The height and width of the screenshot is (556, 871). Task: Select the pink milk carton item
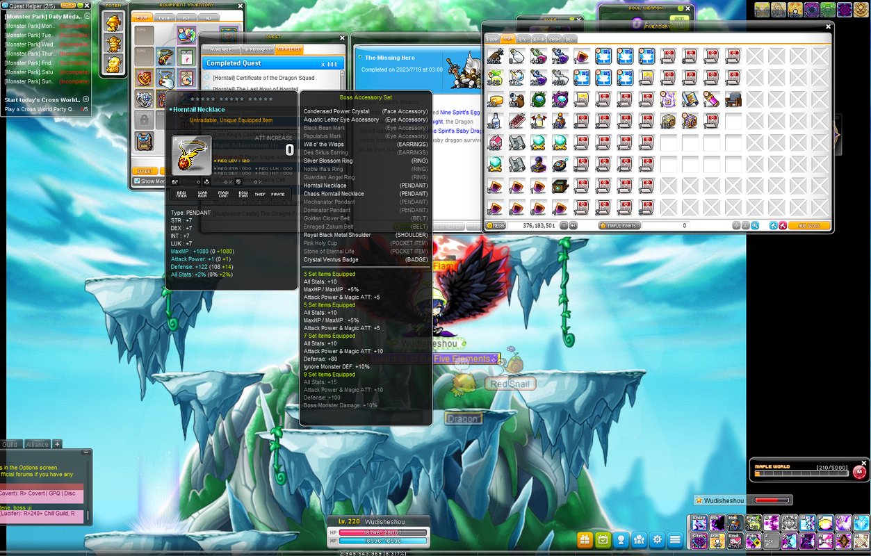point(495,142)
